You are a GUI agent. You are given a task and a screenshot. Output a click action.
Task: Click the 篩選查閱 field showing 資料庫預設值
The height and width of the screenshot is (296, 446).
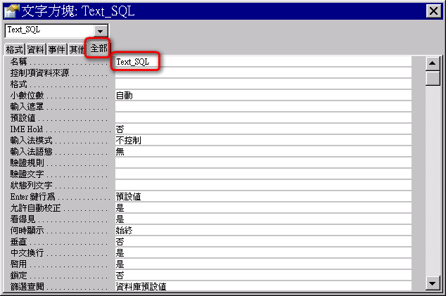click(263, 286)
